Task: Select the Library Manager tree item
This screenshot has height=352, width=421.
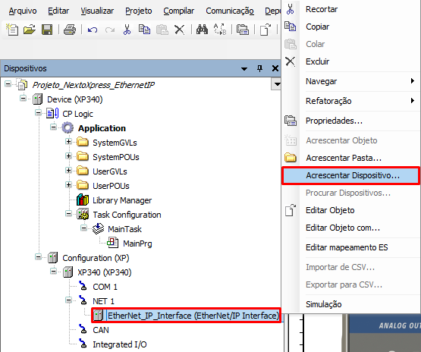Action: click(x=122, y=200)
